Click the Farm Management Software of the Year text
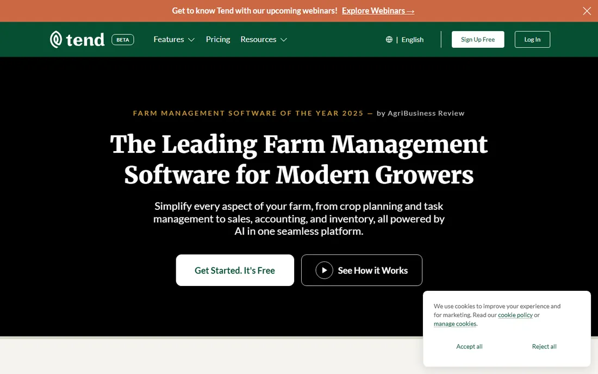The width and height of the screenshot is (598, 374). pos(248,113)
